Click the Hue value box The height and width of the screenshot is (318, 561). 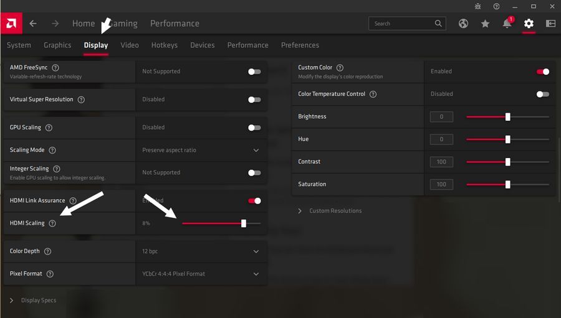click(x=441, y=139)
